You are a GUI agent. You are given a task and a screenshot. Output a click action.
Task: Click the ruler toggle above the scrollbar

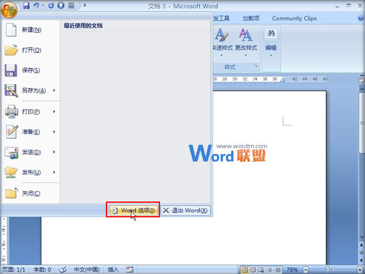361,80
